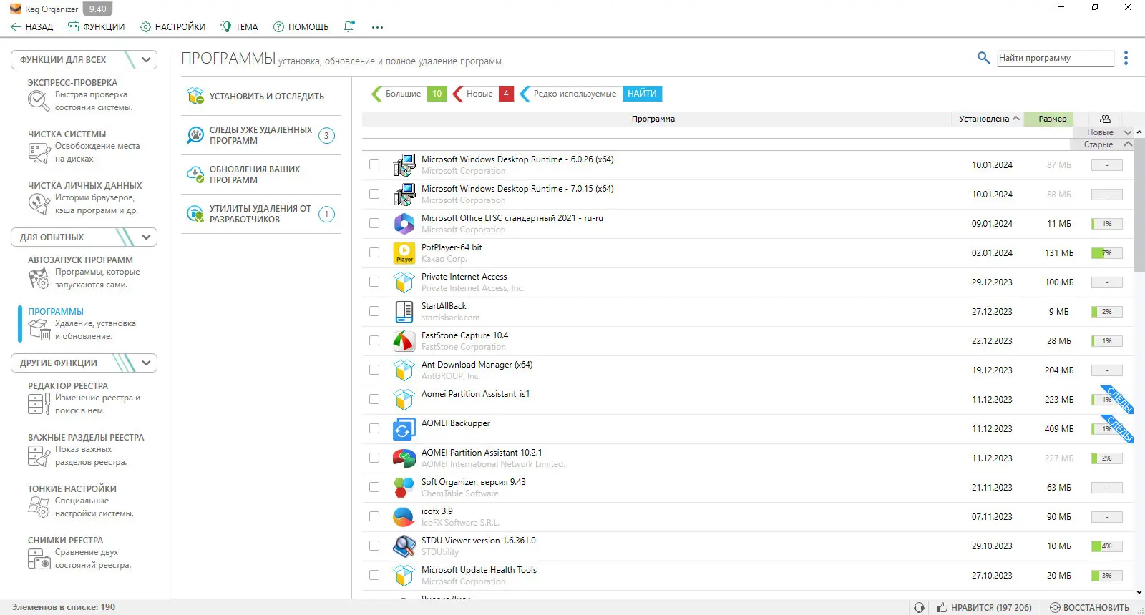Open the 'НАСТРОЙКИ' menu
Screen dimensions: 1145x615
(172, 27)
